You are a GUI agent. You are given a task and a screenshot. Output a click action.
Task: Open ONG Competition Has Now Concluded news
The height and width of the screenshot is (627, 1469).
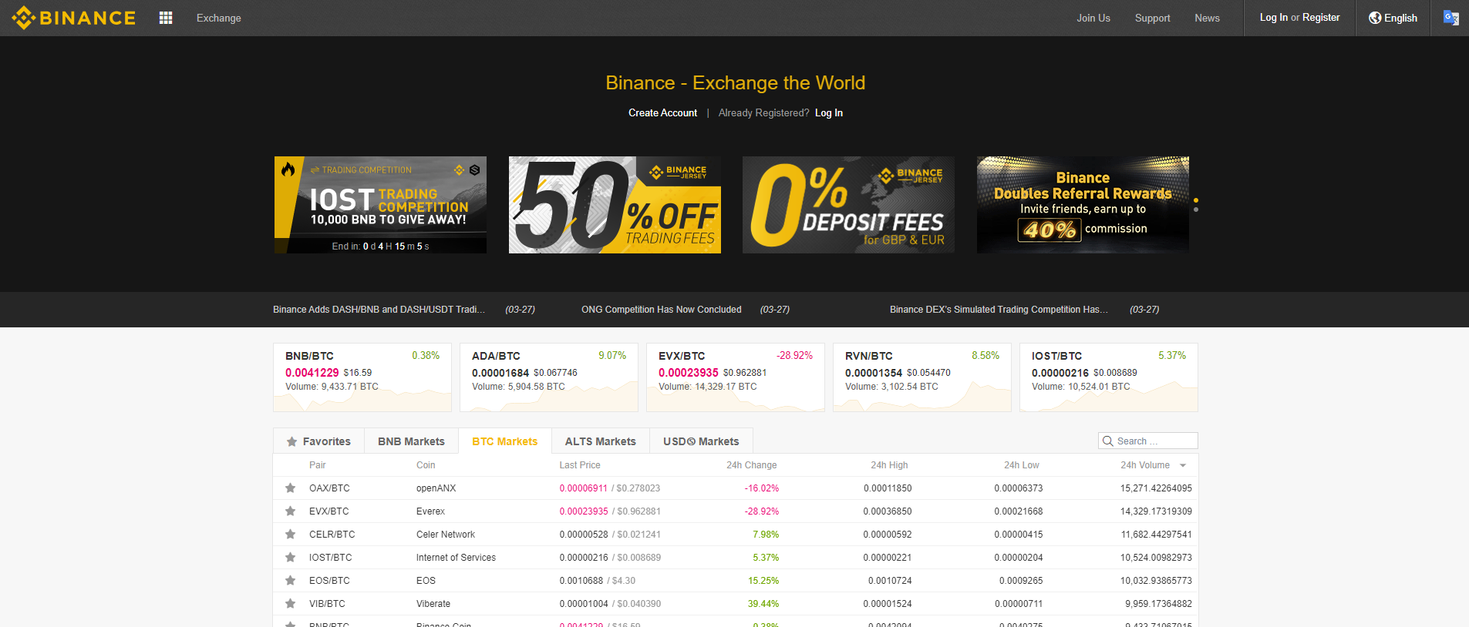(x=662, y=310)
